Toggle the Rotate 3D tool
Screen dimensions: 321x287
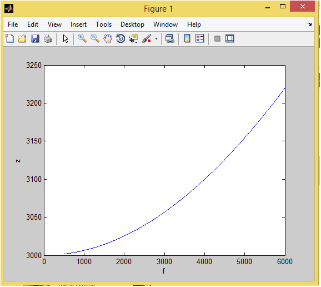pos(121,38)
